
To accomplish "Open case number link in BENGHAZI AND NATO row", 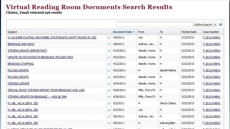I will pos(211,44).
